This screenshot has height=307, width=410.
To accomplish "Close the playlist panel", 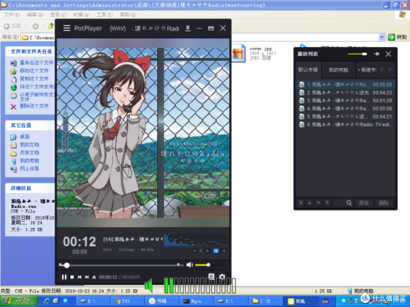I will click(388, 54).
